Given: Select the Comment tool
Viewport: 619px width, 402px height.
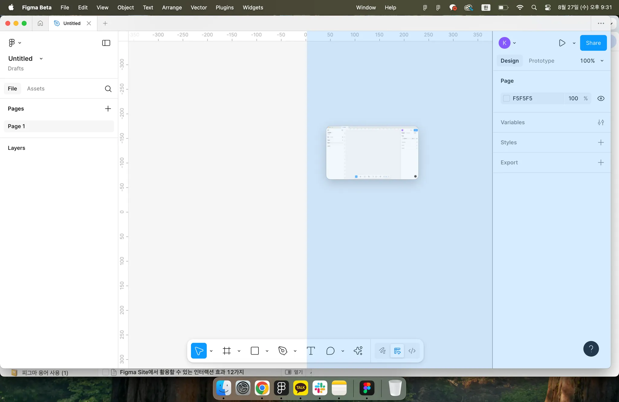Looking at the screenshot, I should click(x=330, y=351).
